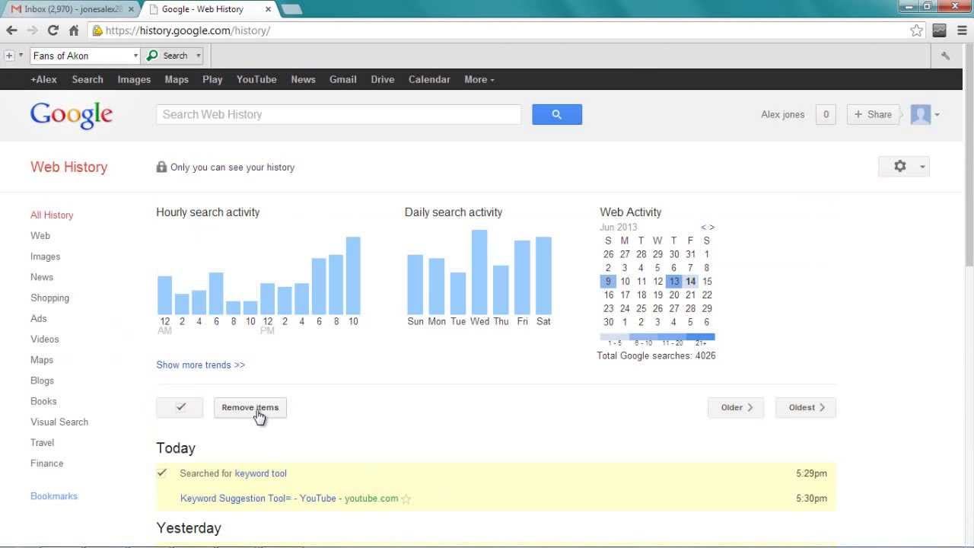Open Images in the top Google bar
This screenshot has height=548, width=974.
134,79
